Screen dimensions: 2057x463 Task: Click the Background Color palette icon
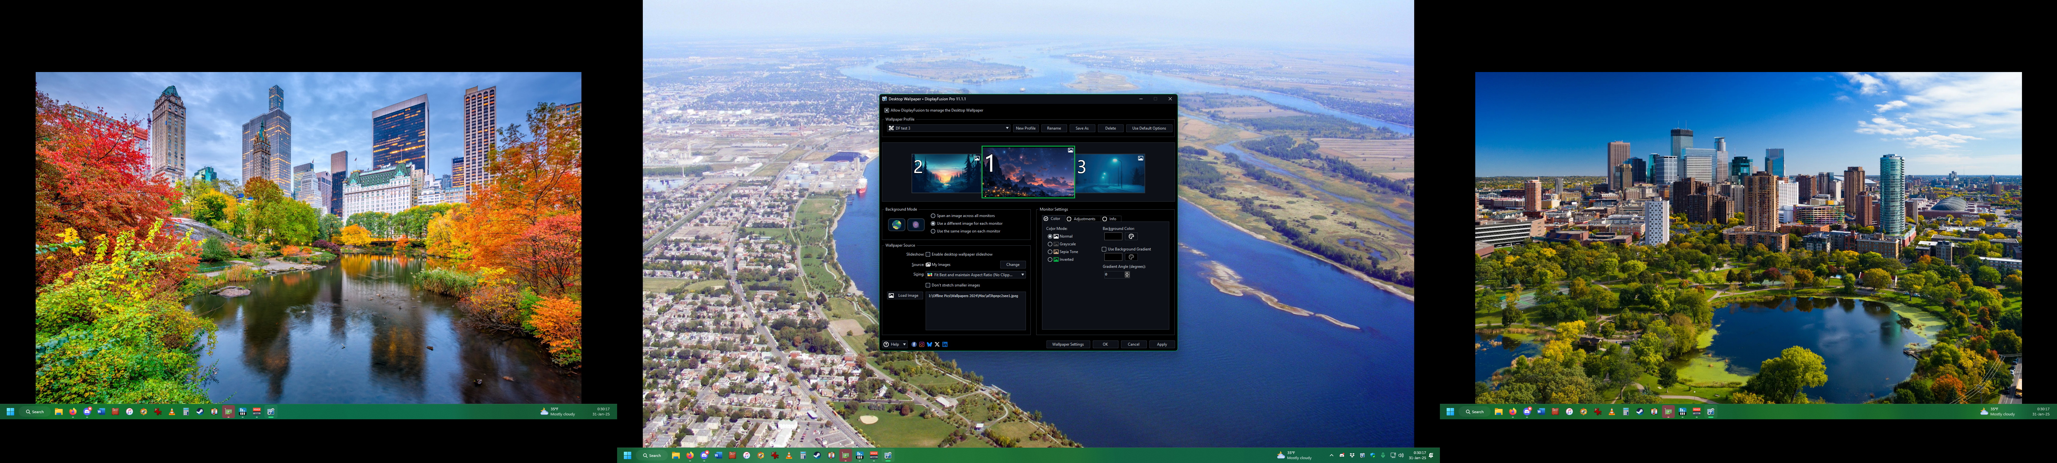[1131, 236]
